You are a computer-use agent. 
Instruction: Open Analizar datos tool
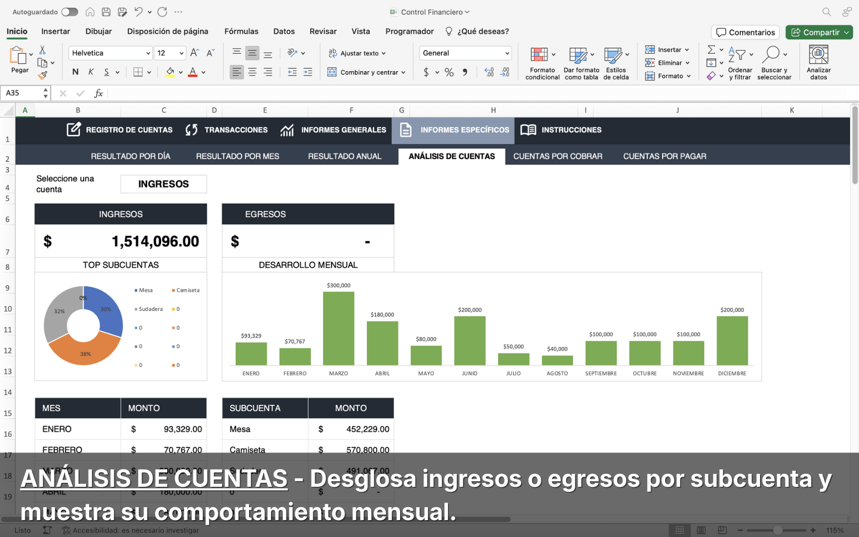point(818,62)
